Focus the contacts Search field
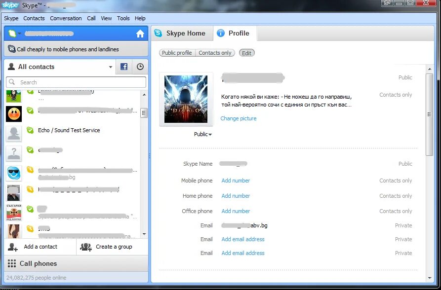Viewport: 441px width, 290px height. click(x=76, y=82)
